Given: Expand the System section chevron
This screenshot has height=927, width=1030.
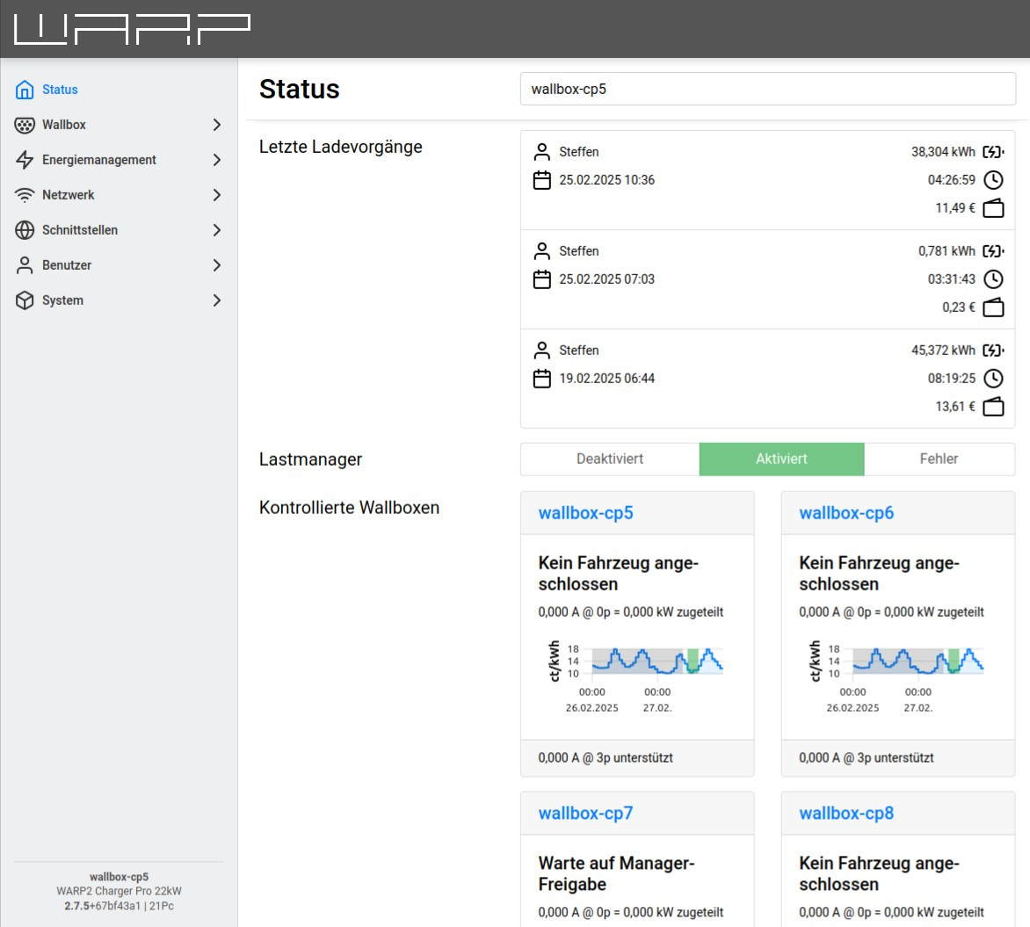Looking at the screenshot, I should pyautogui.click(x=216, y=301).
